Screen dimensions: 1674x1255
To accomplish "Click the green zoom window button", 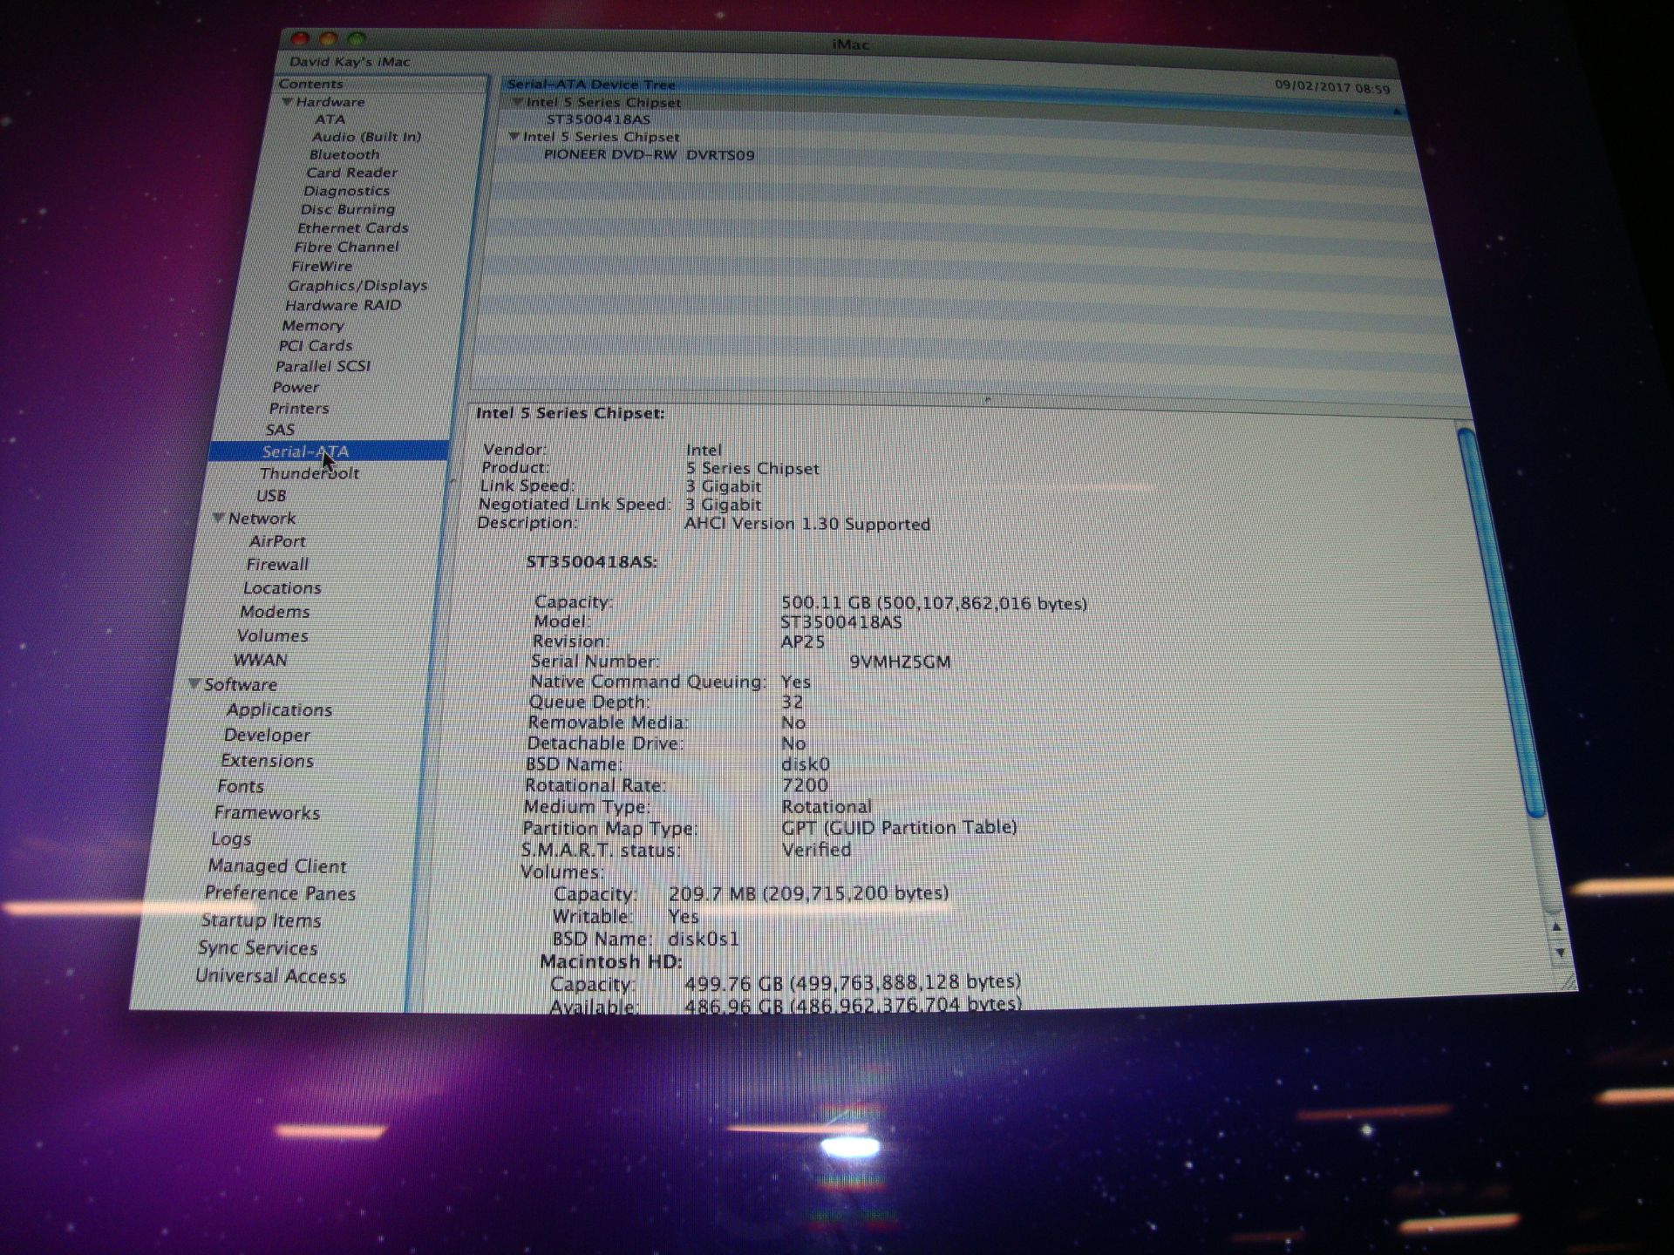I will pyautogui.click(x=357, y=38).
